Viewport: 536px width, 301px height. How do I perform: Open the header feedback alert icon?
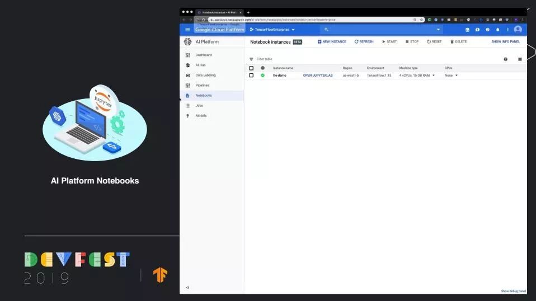pyautogui.click(x=478, y=30)
